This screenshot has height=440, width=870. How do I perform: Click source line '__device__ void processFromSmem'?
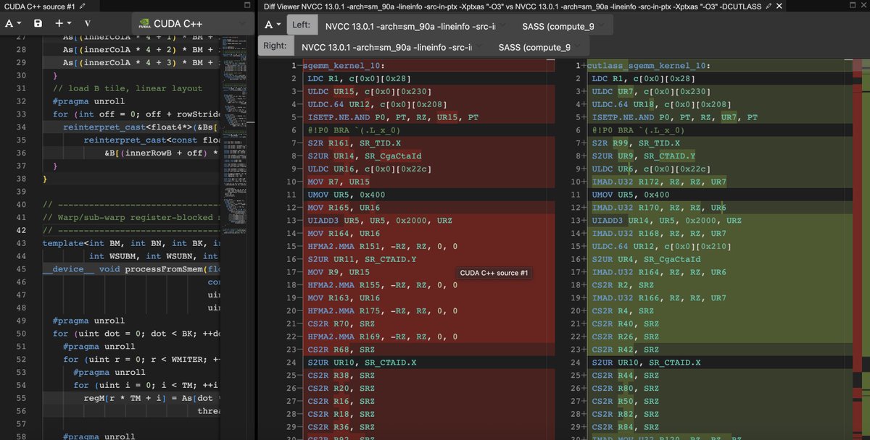click(130, 269)
